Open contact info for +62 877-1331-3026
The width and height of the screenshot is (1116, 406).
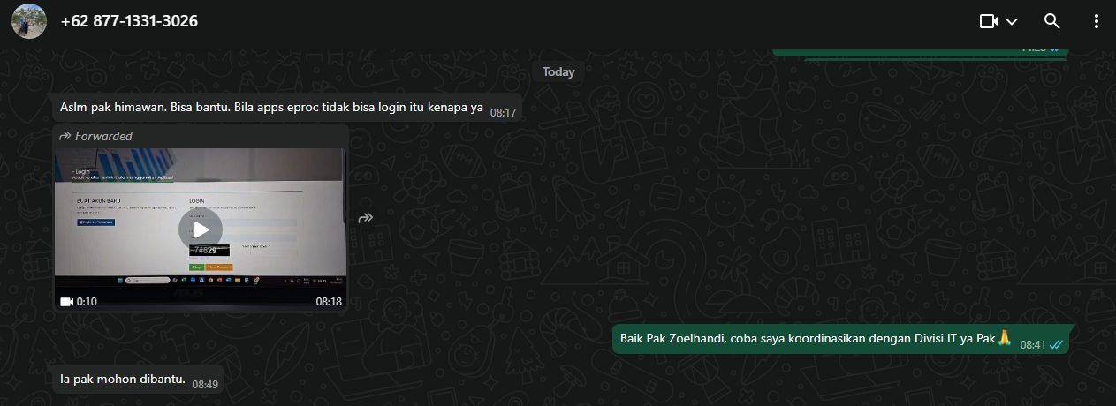129,21
